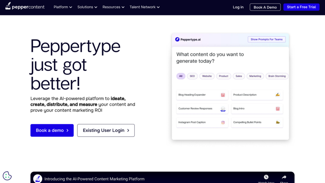Viewport: 325px width, 183px height.
Task: Expand the Platform menu
Action: [x=63, y=7]
